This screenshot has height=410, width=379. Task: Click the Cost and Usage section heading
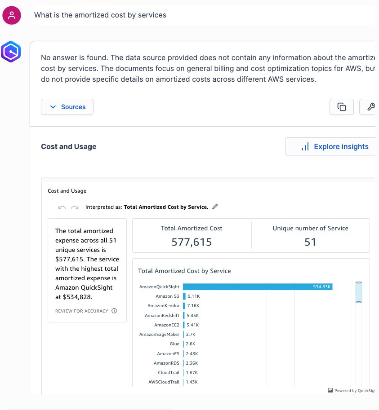(69, 146)
